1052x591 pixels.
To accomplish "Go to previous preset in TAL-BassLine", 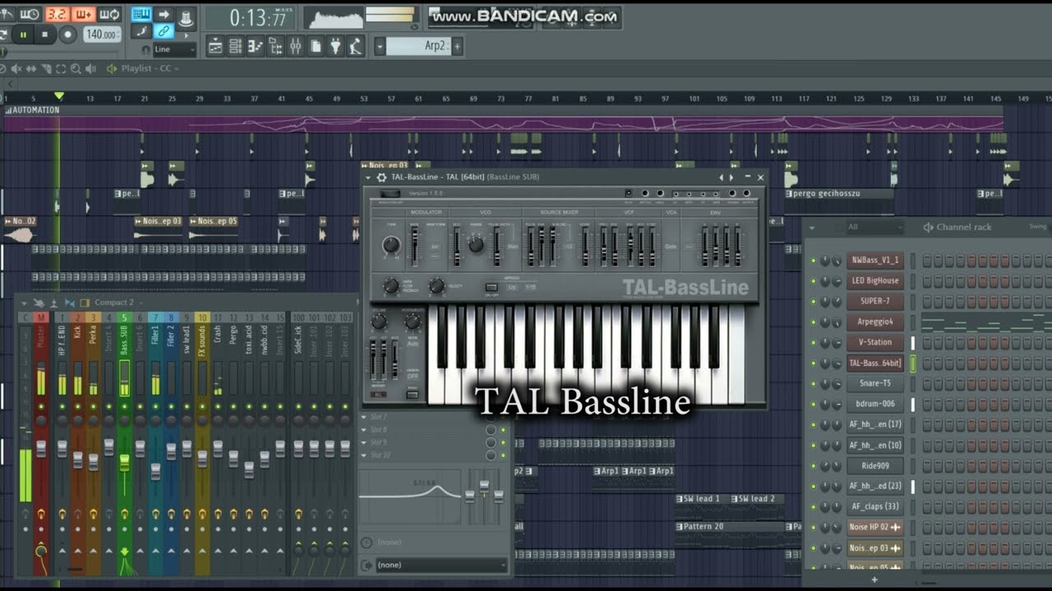I will coord(721,177).
